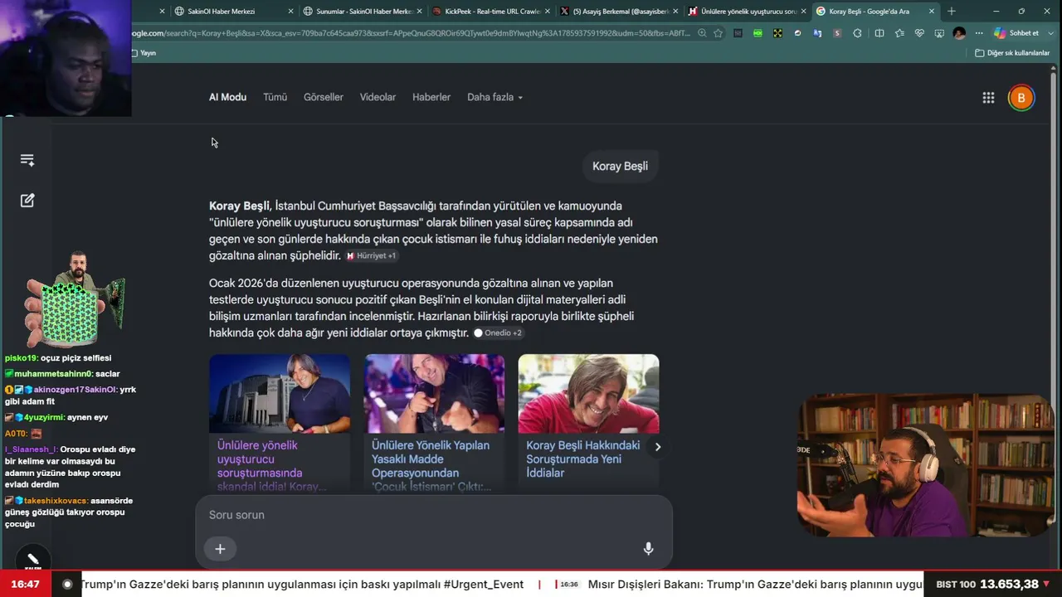Open the Google account avatar B
Viewport: 1062px width, 597px height.
[x=1021, y=98]
